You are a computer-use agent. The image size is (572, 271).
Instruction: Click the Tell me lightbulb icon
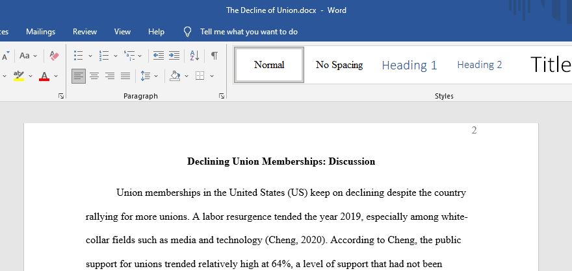tap(187, 32)
